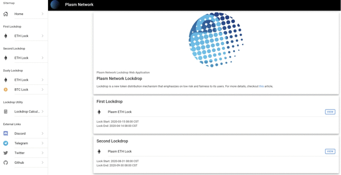The height and width of the screenshot is (175, 341).
Task: Click the Plasm Network header title
Action: point(79,5)
